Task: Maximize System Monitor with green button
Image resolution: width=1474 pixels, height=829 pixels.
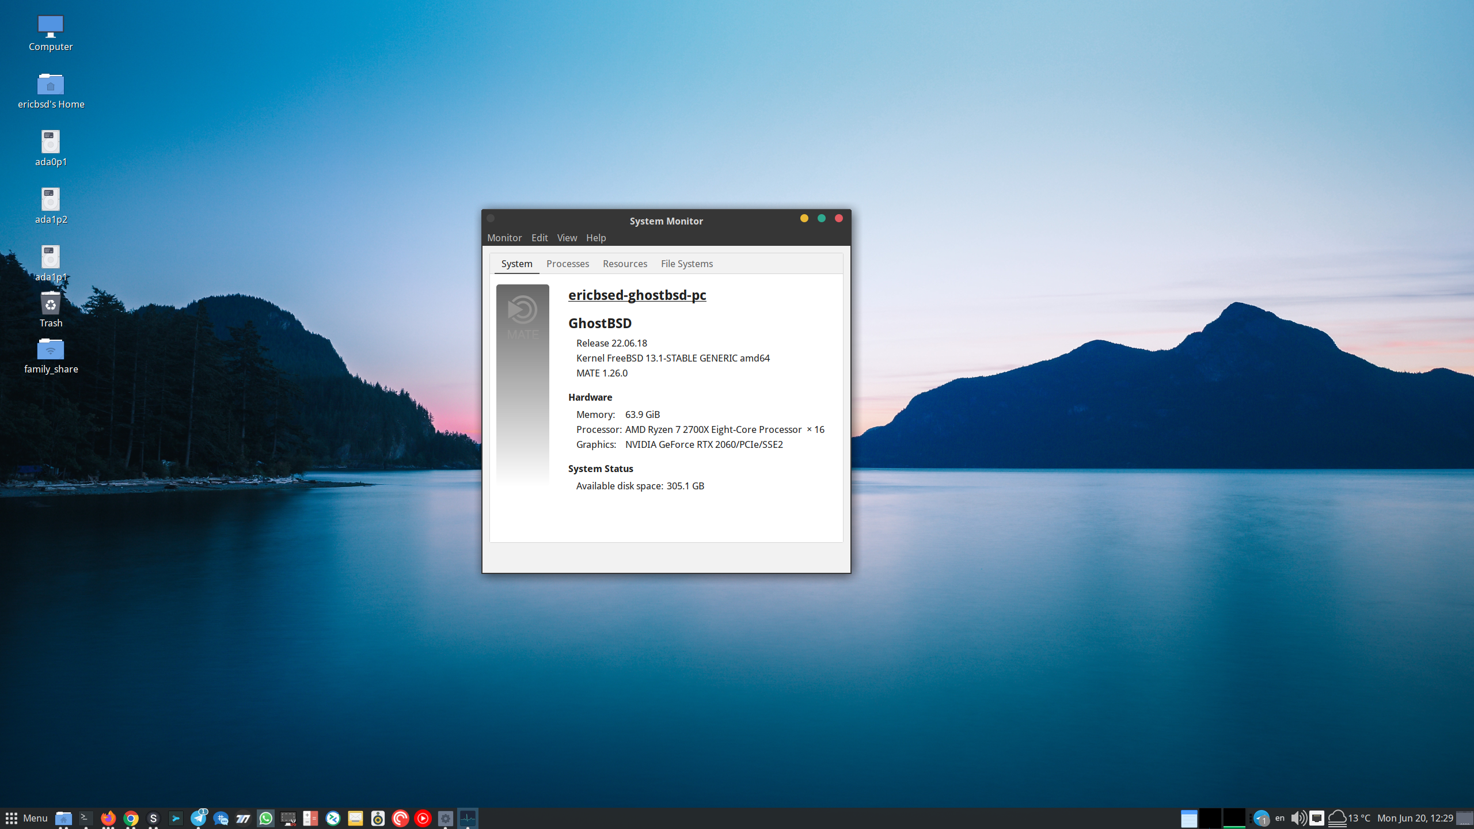Action: (x=822, y=218)
